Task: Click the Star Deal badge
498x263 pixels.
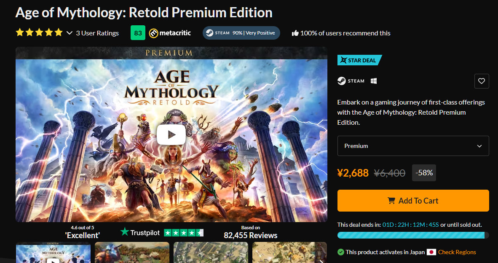Action: [359, 60]
